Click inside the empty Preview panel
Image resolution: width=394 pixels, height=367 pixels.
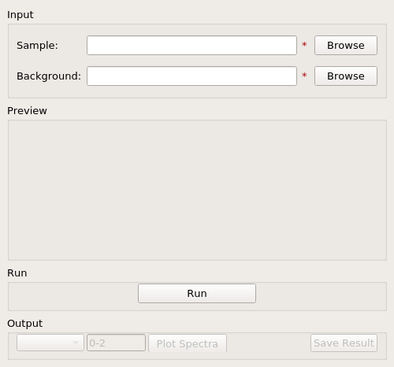coord(197,190)
